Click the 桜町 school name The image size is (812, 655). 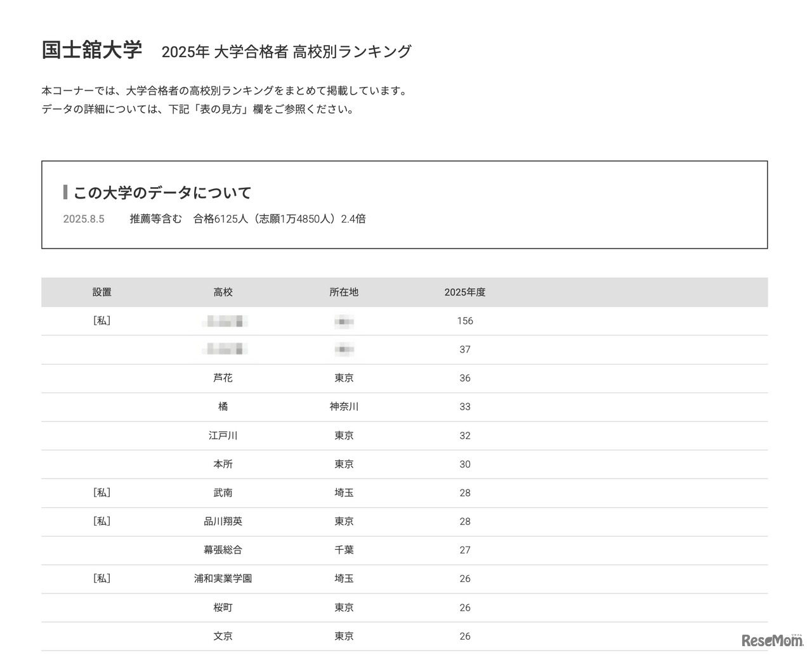223,607
